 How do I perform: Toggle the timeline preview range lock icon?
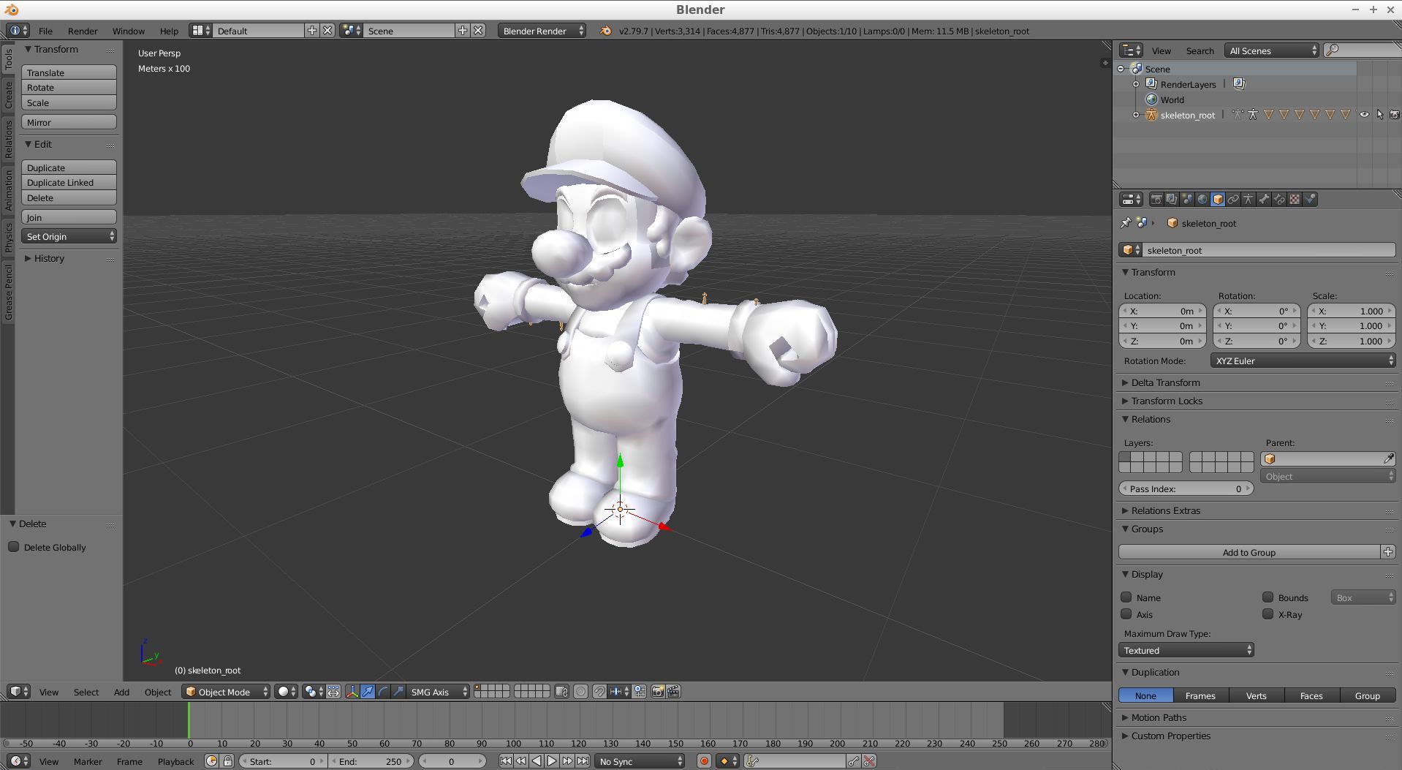point(227,761)
